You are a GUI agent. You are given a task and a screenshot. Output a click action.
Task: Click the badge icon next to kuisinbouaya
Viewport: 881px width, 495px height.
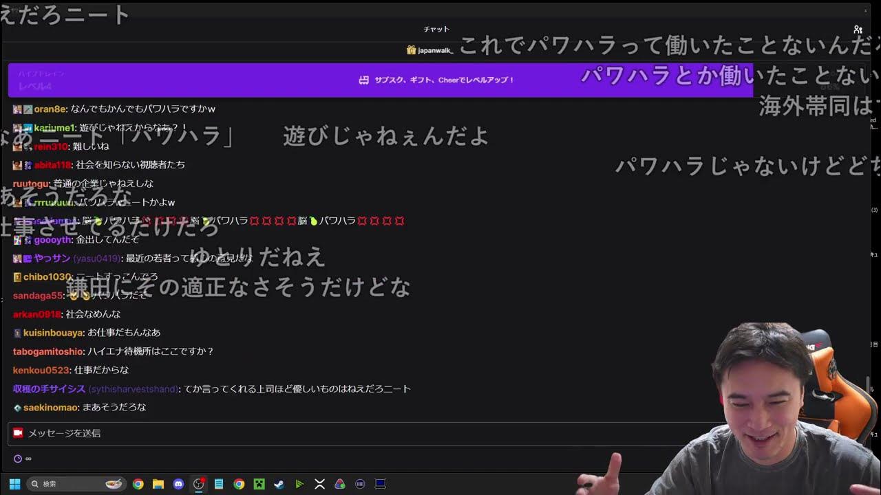point(17,333)
